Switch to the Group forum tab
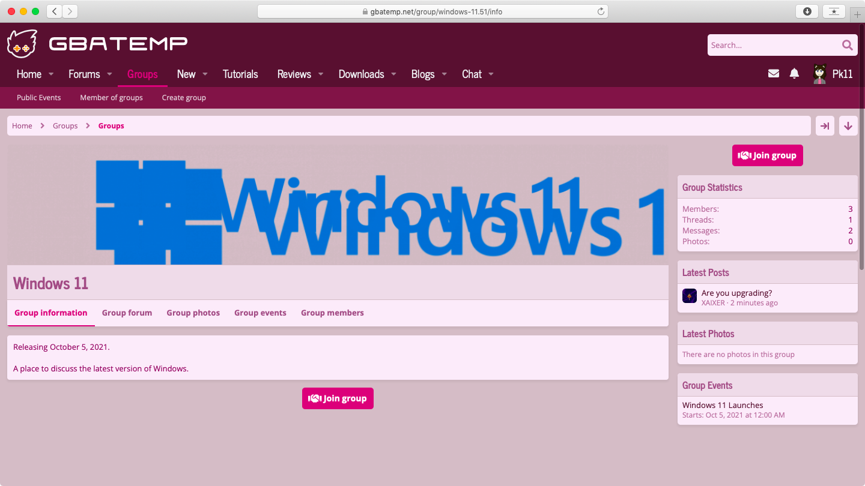Image resolution: width=865 pixels, height=486 pixels. tap(127, 313)
